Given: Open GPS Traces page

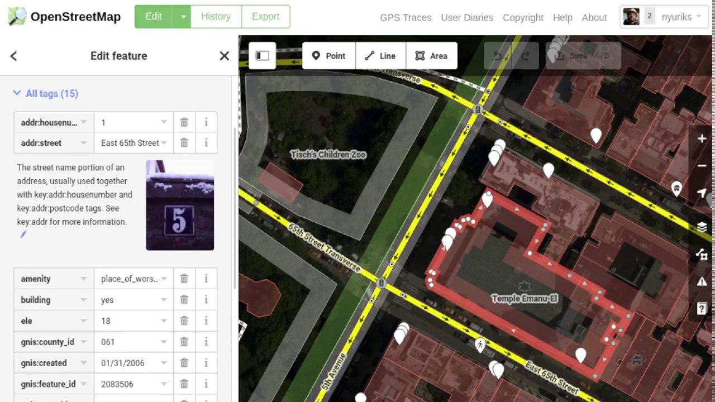Looking at the screenshot, I should (x=406, y=18).
